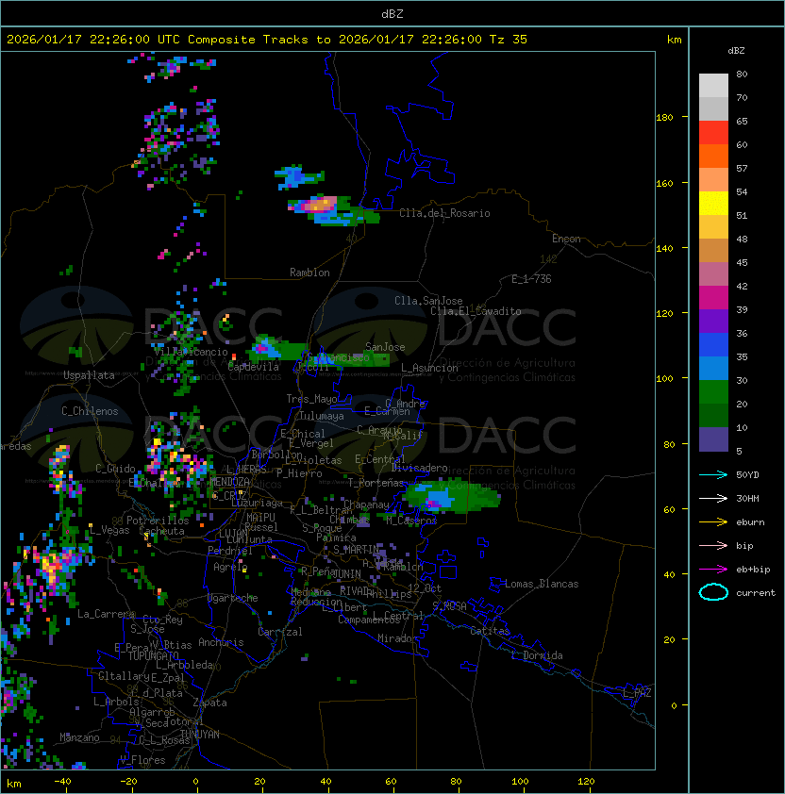785x794 pixels.
Task: Select the purple swatch below 39
Action: point(713,321)
